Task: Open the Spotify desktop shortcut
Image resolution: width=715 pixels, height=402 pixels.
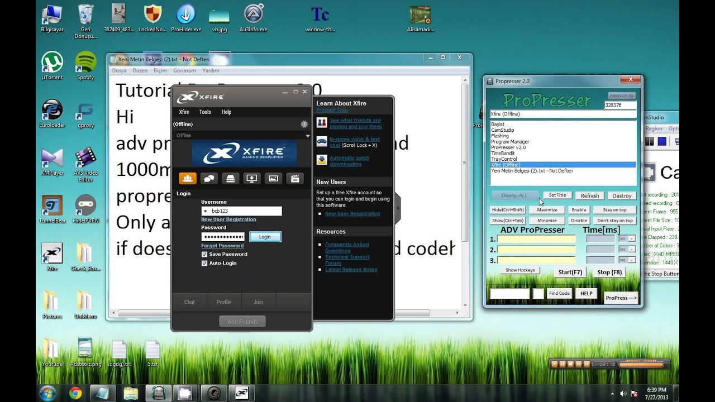Action: click(85, 66)
